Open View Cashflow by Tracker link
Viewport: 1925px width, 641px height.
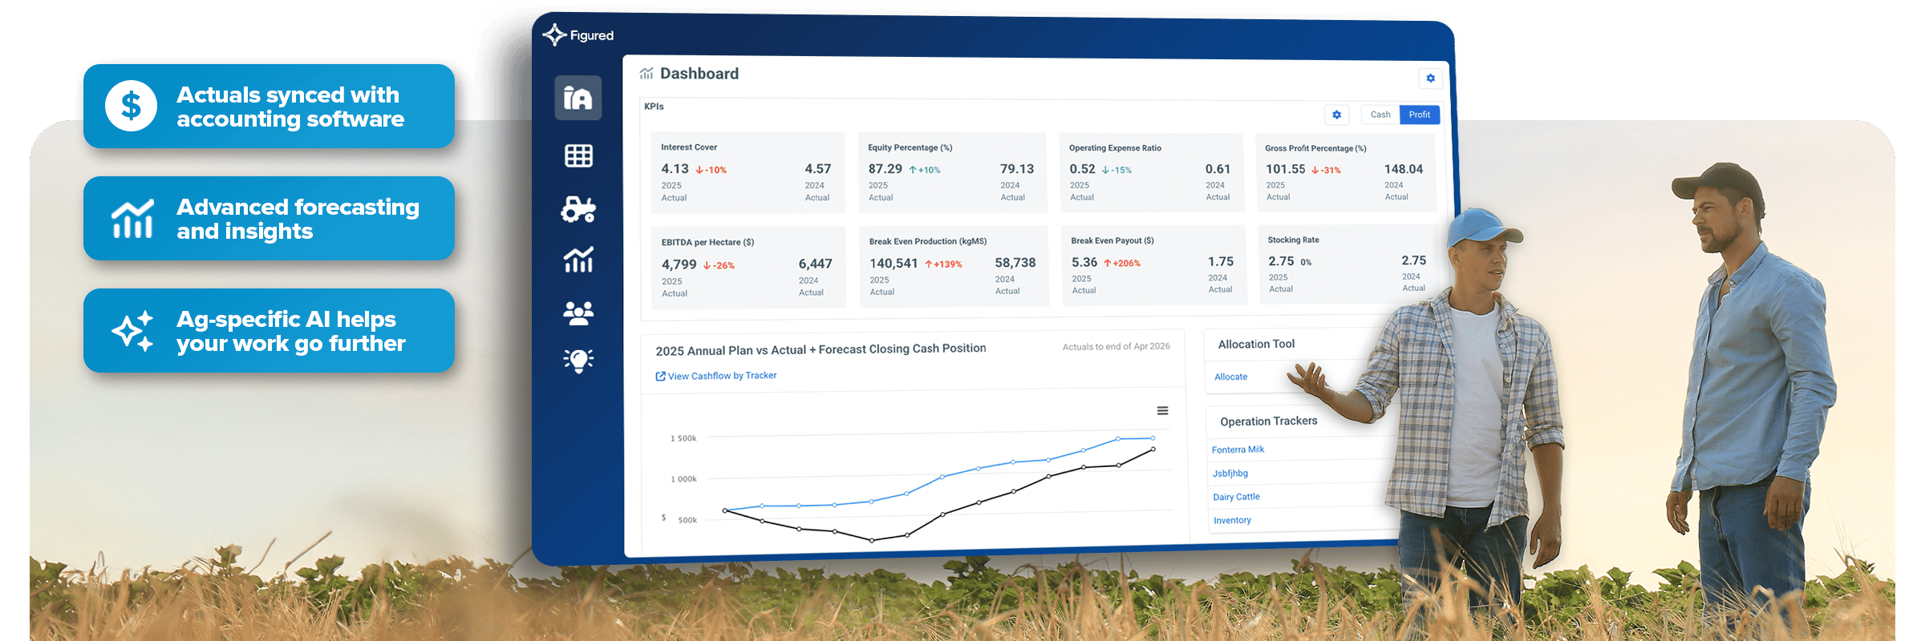coord(716,376)
